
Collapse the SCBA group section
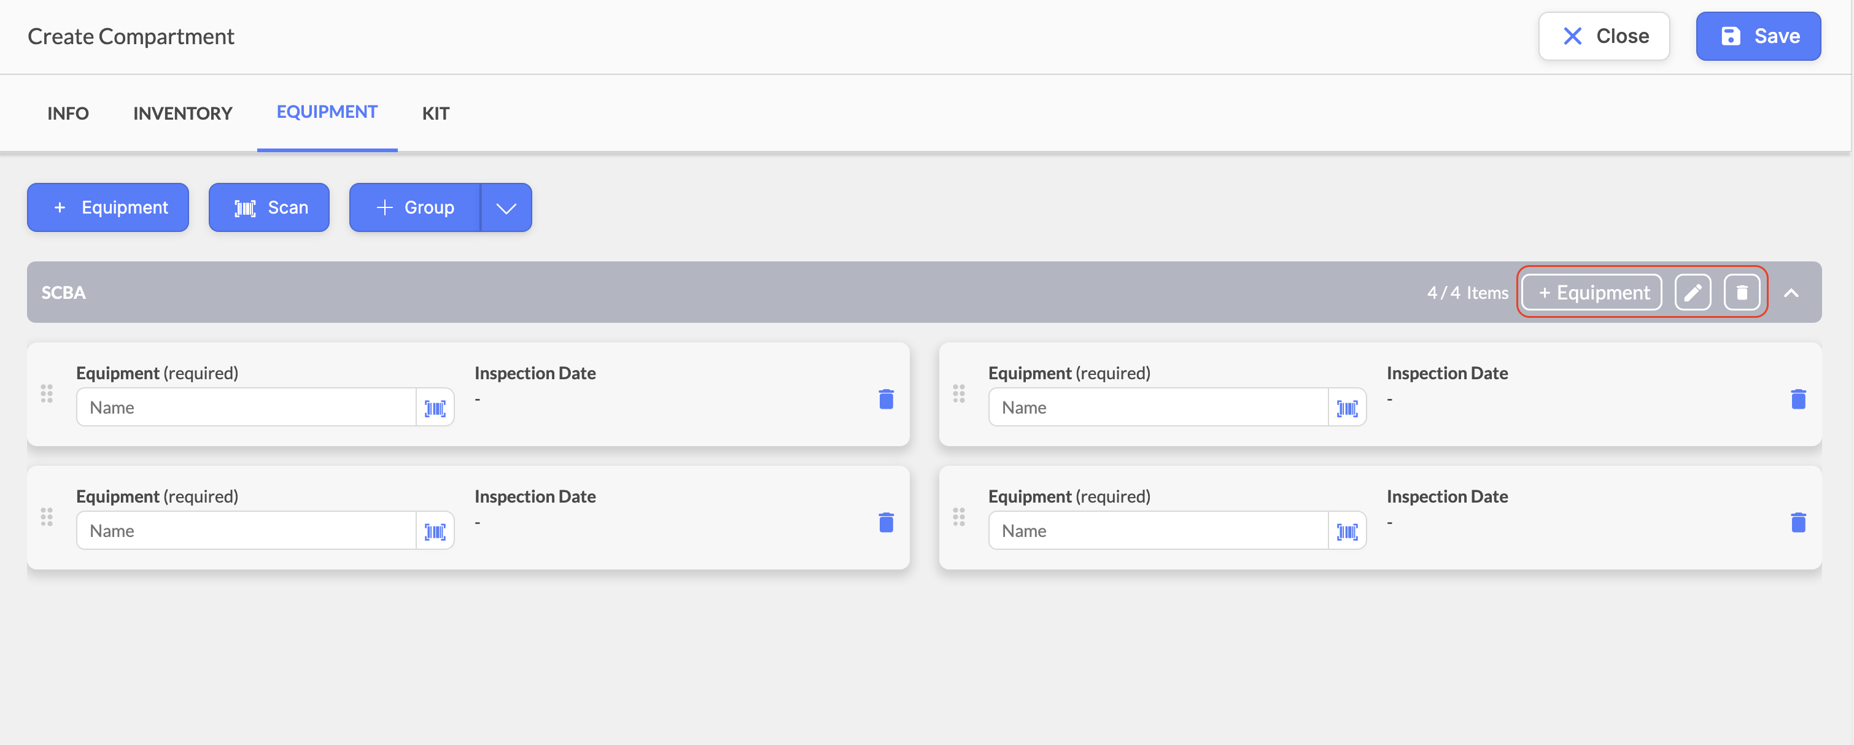pos(1791,293)
